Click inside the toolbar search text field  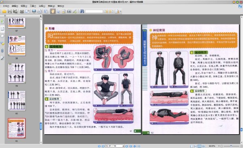tap(94, 11)
